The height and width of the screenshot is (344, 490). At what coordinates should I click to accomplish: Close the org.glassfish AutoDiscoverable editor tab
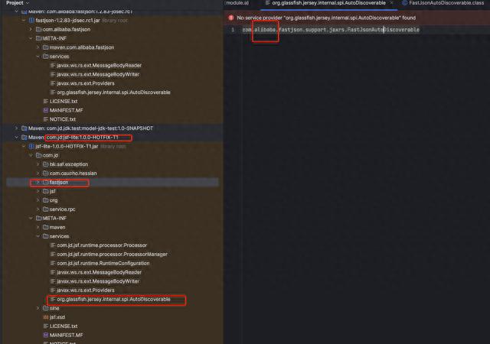391,3
